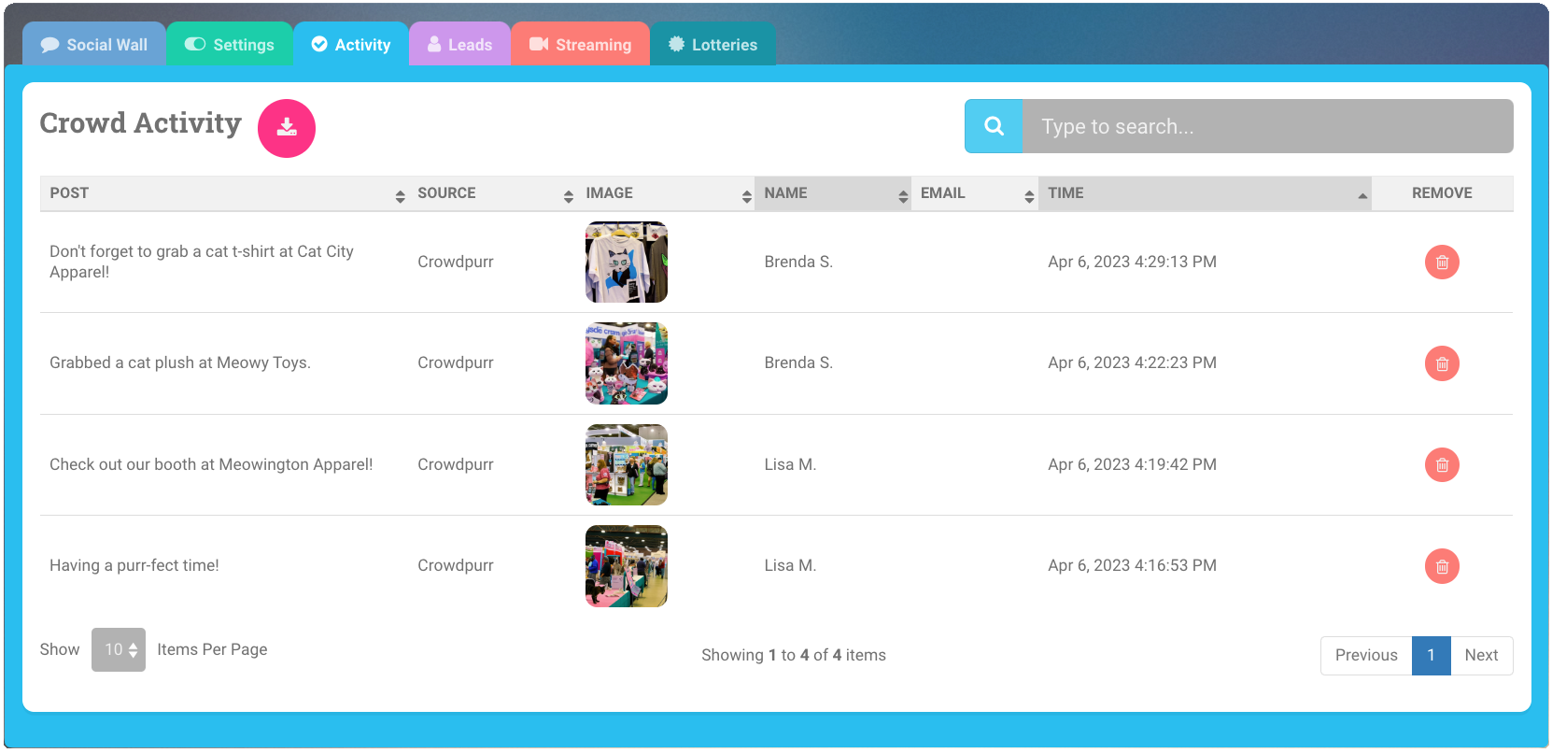
Task: Open the Social Wall tab
Action: tap(94, 44)
